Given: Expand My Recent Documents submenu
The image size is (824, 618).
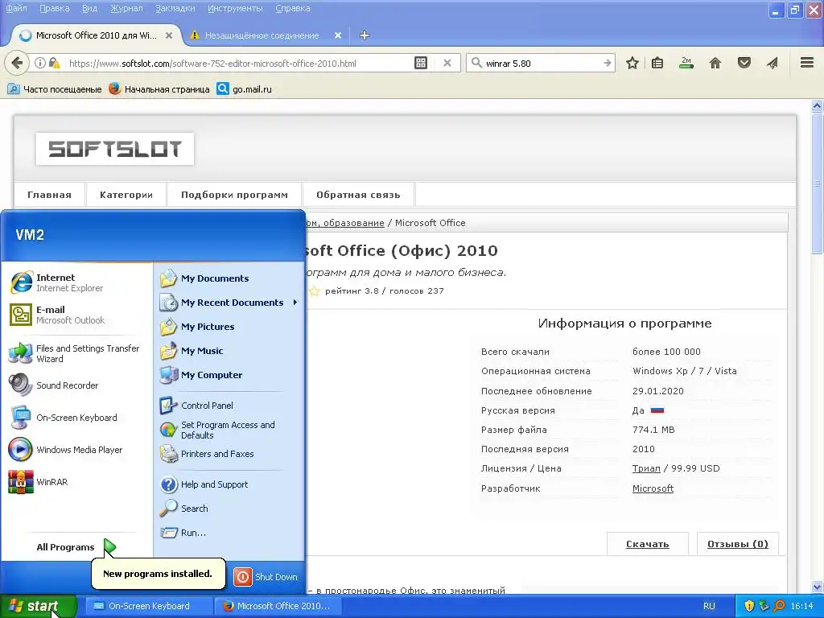Looking at the screenshot, I should [229, 303].
